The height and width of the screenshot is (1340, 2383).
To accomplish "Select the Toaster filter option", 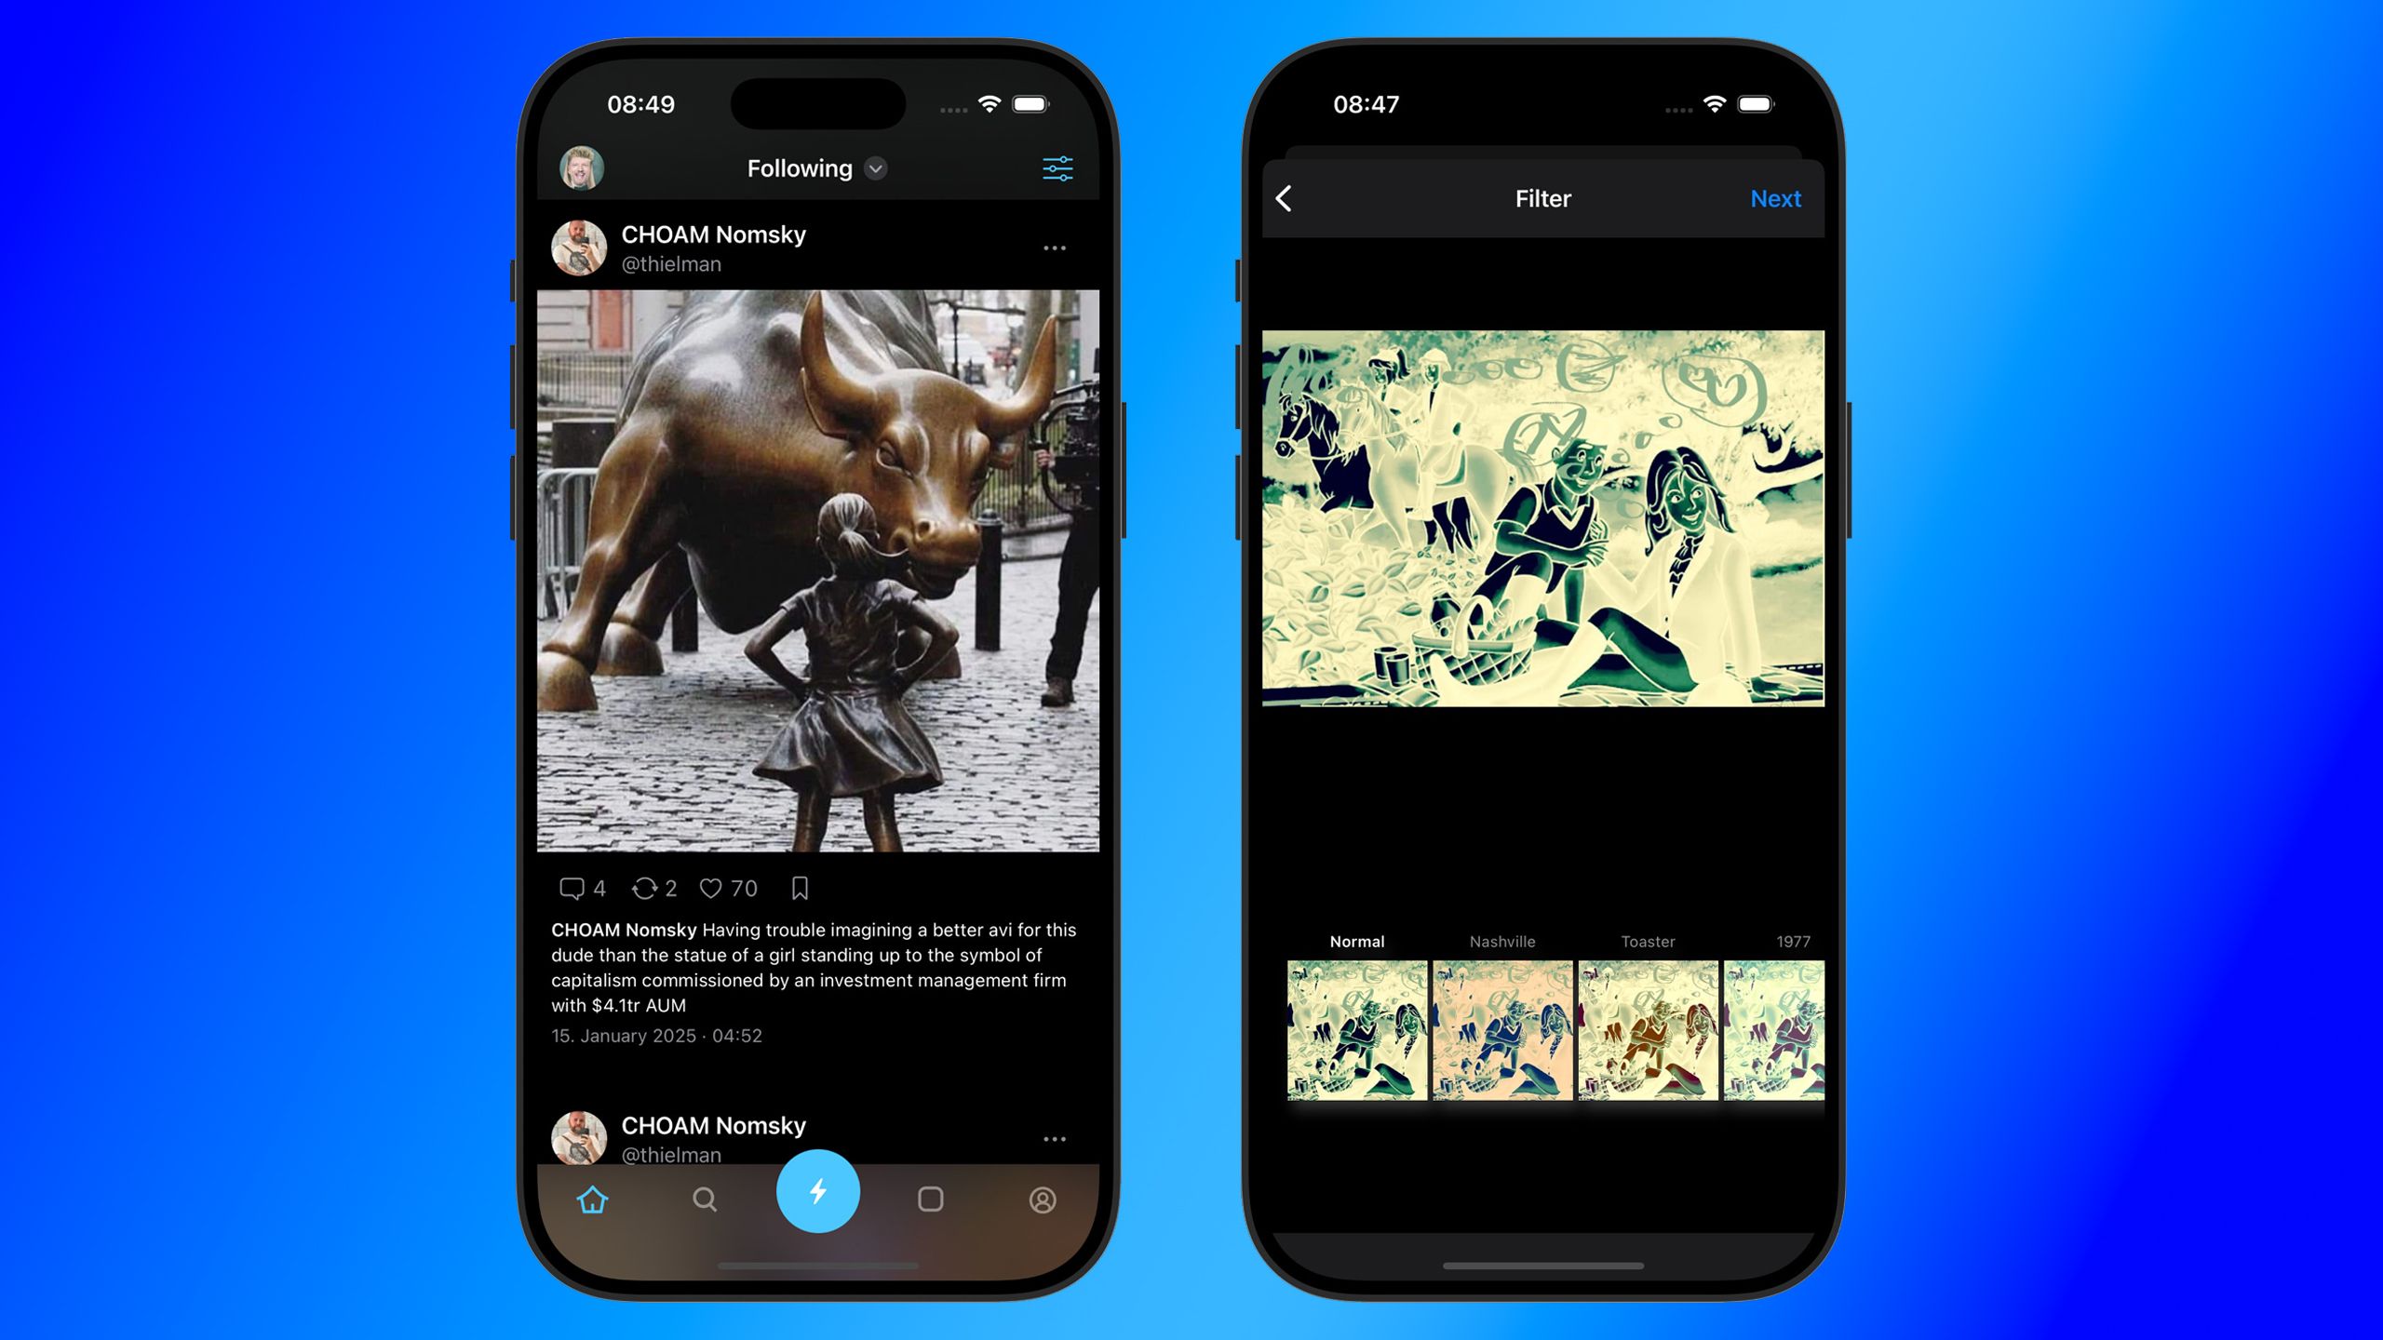I will pos(1649,1029).
